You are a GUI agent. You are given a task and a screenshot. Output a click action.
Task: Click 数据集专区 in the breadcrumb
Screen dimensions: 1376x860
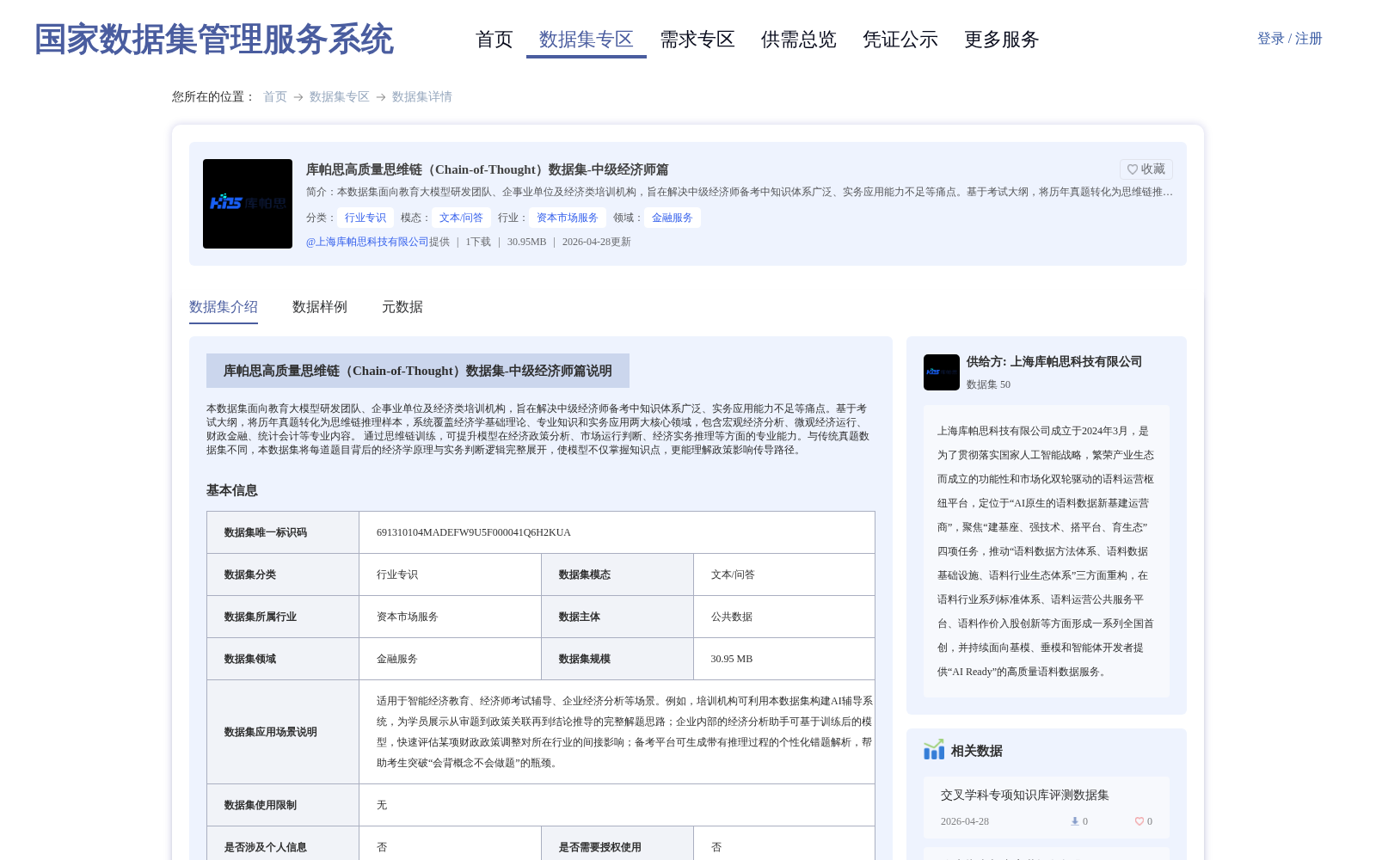point(340,96)
